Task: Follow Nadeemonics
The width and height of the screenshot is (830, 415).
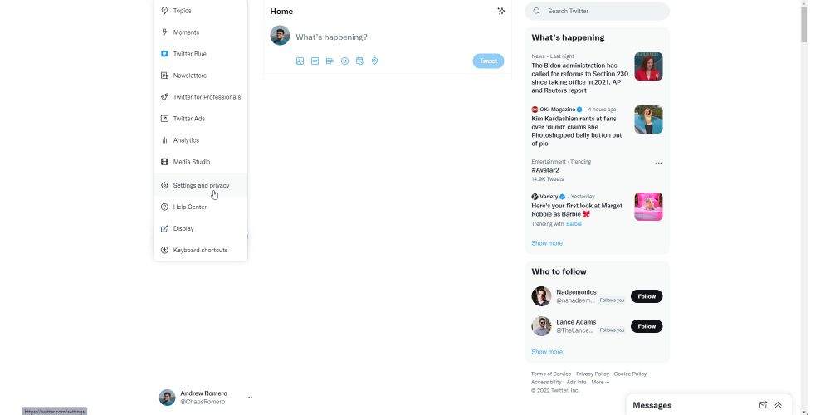Action: (647, 296)
